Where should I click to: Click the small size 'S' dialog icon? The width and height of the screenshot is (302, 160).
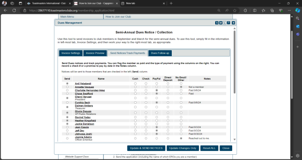click(x=217, y=23)
